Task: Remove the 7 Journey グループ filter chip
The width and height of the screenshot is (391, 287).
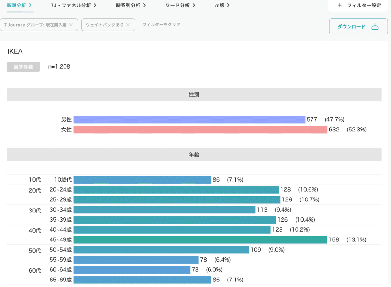Action: [71, 25]
